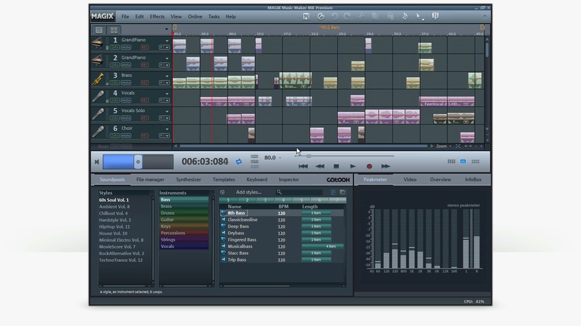
Task: Click the Save project disk icon
Action: (306, 16)
